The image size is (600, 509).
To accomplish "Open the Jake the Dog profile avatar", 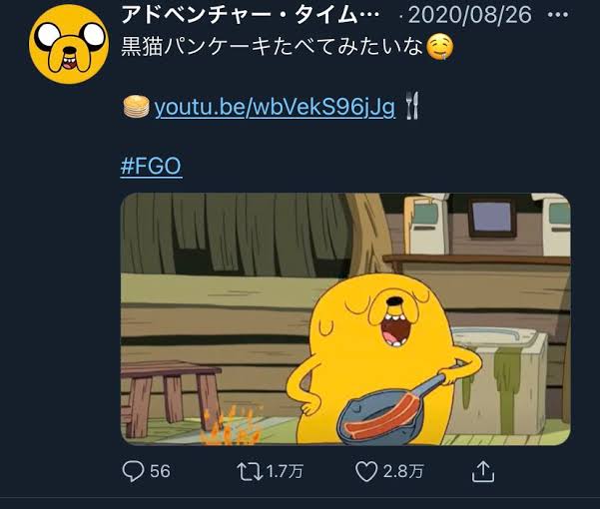I will pos(66,42).
